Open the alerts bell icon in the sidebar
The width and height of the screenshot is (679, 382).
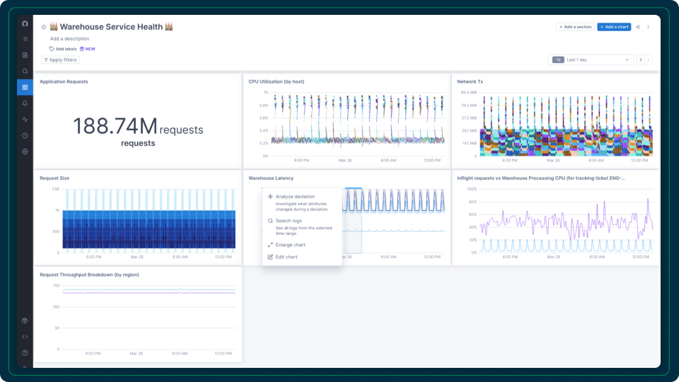click(25, 103)
